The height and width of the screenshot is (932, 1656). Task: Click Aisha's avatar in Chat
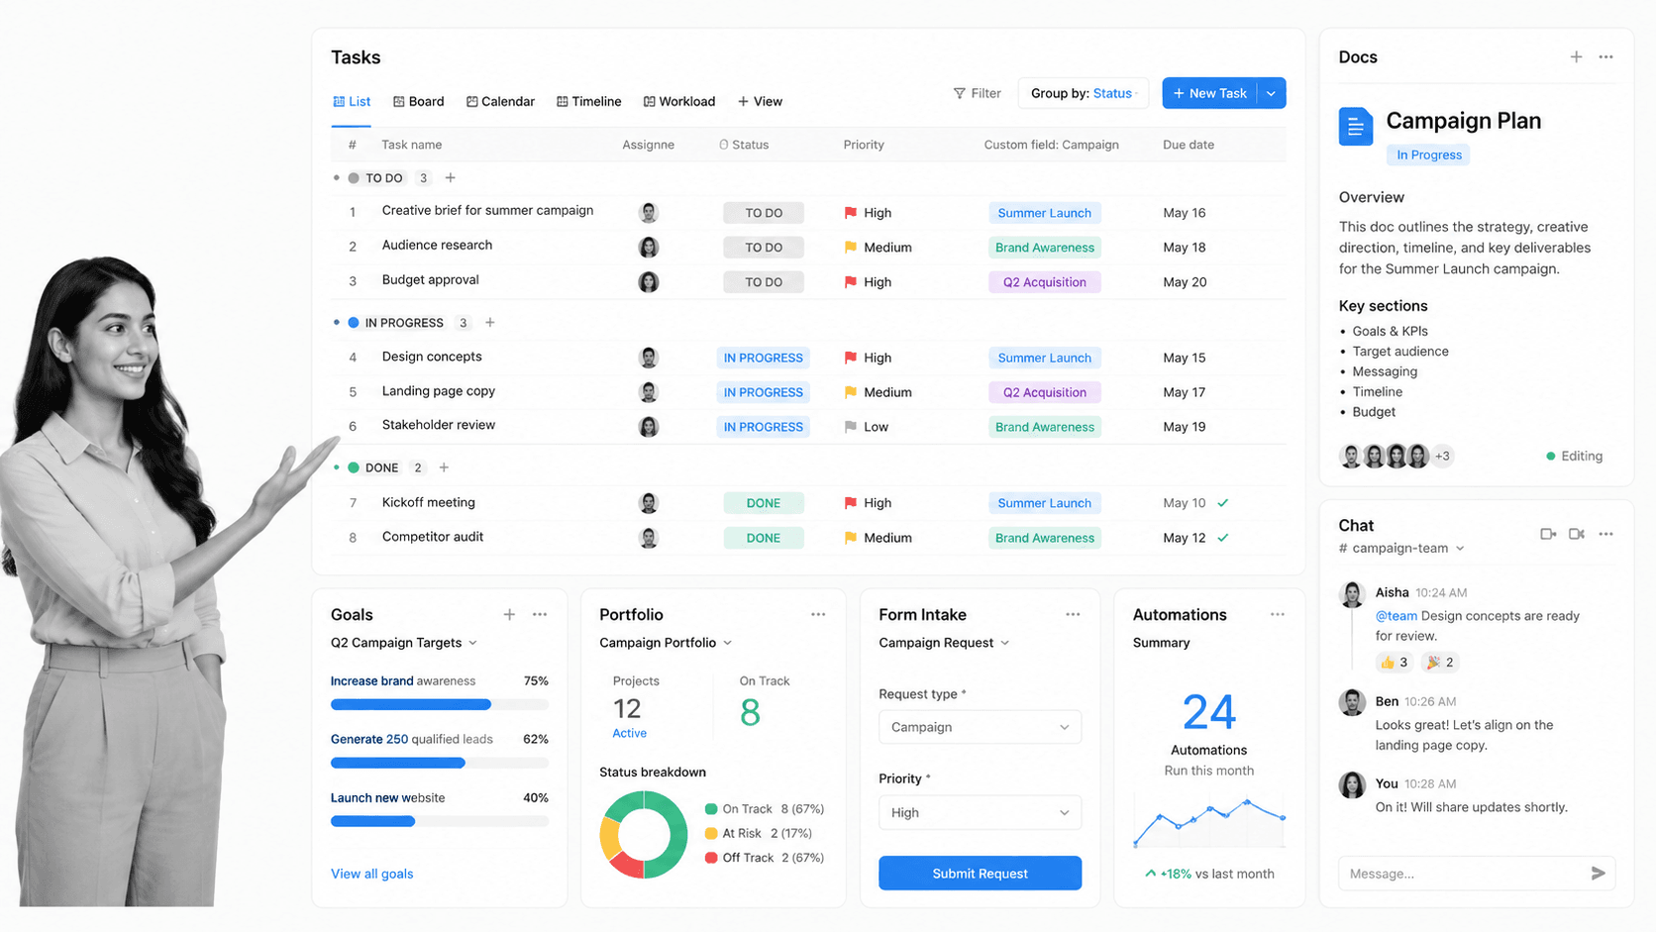(1352, 594)
